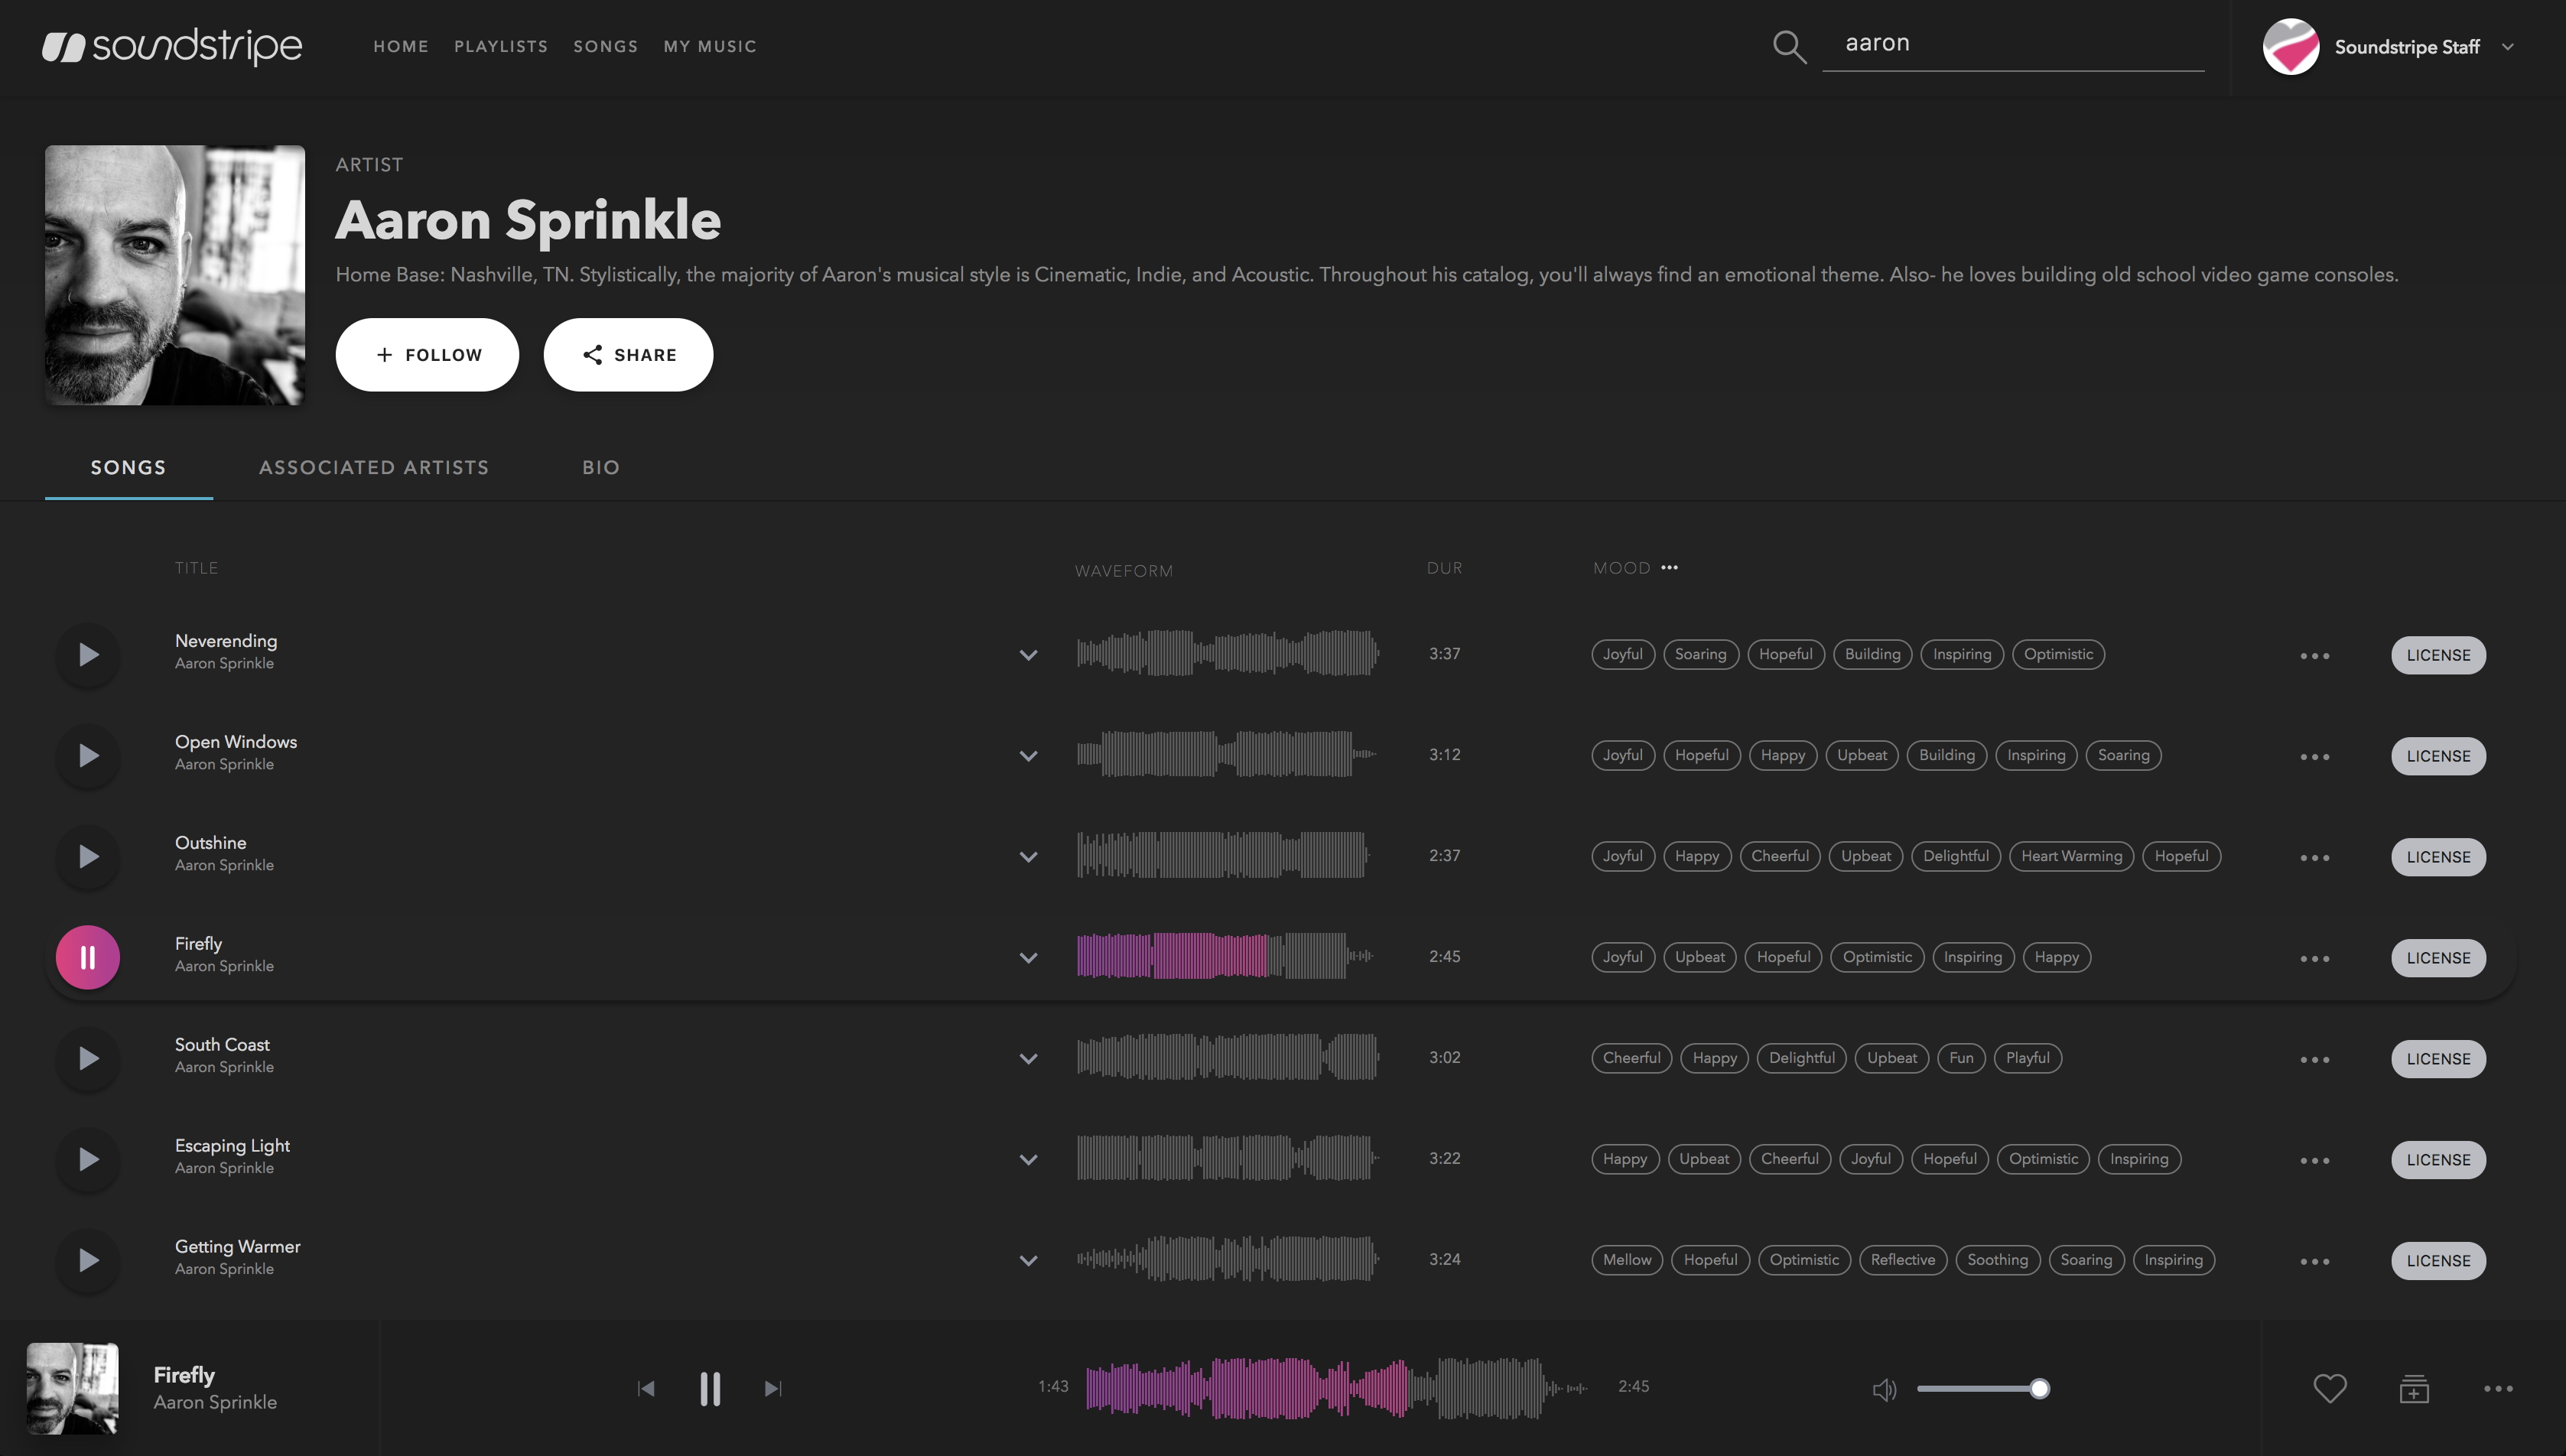Go to previous track in player
Screen dimensions: 2566x1456
pyautogui.click(x=647, y=1388)
